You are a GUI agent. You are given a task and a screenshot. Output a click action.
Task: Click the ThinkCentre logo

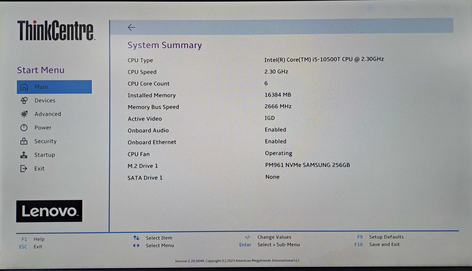coord(55,31)
